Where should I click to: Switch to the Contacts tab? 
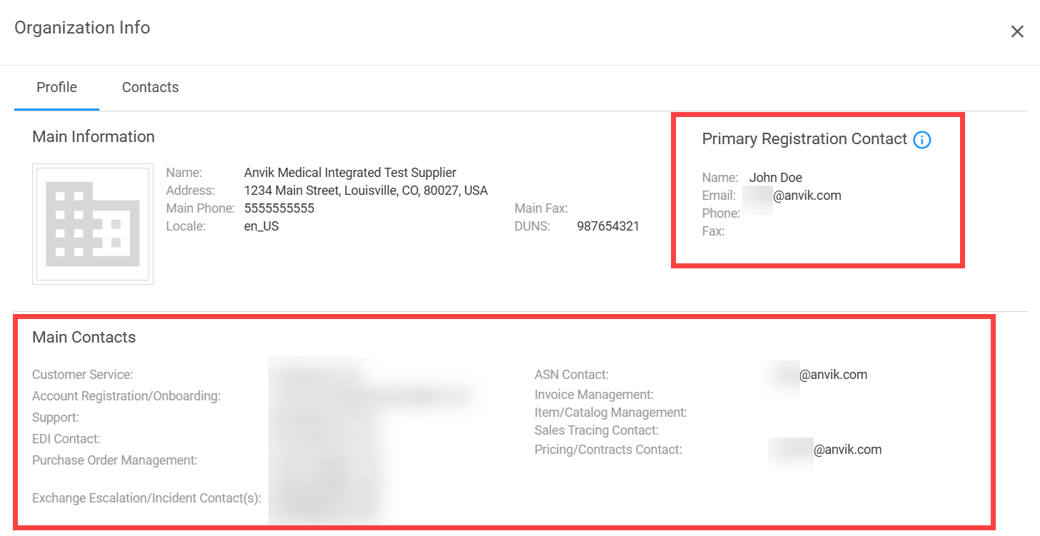pyautogui.click(x=150, y=88)
